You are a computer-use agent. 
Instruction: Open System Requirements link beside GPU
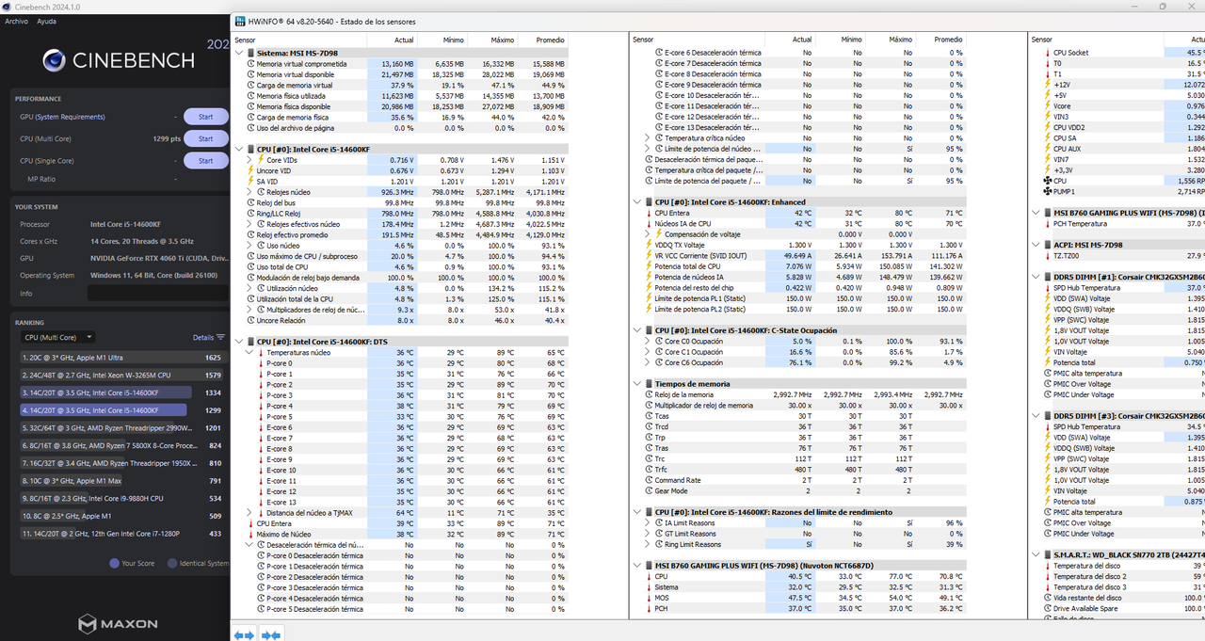click(x=71, y=117)
